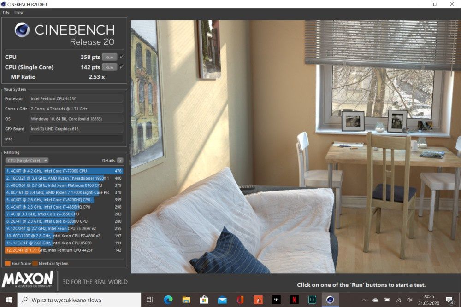Click the MP Ratio 2.53 x value

(97, 77)
